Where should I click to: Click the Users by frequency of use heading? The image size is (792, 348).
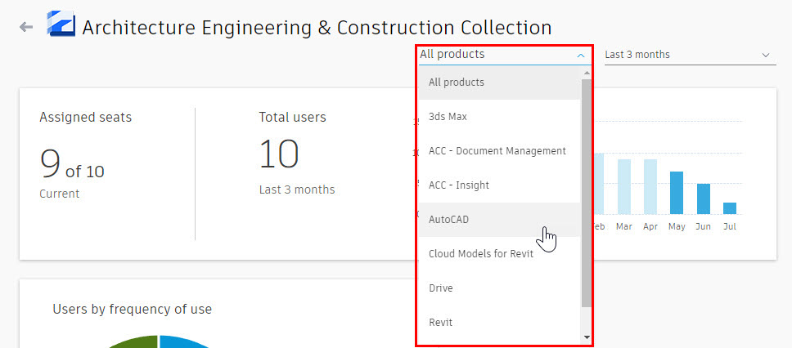133,309
